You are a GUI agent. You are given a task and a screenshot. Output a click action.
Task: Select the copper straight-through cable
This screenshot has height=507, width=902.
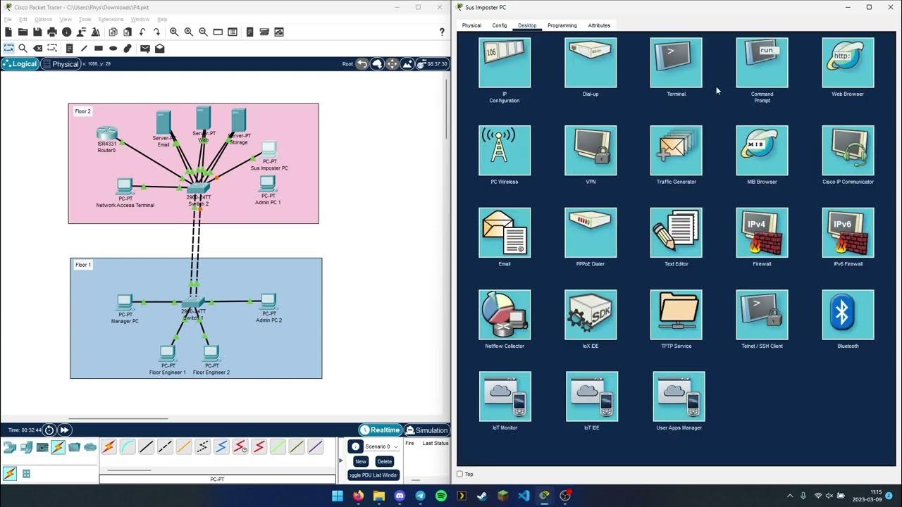147,446
